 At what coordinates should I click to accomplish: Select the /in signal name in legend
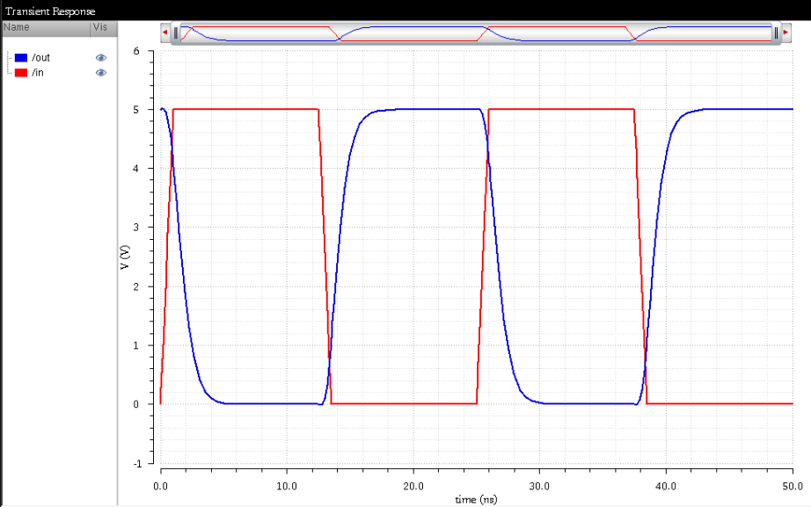[x=38, y=72]
